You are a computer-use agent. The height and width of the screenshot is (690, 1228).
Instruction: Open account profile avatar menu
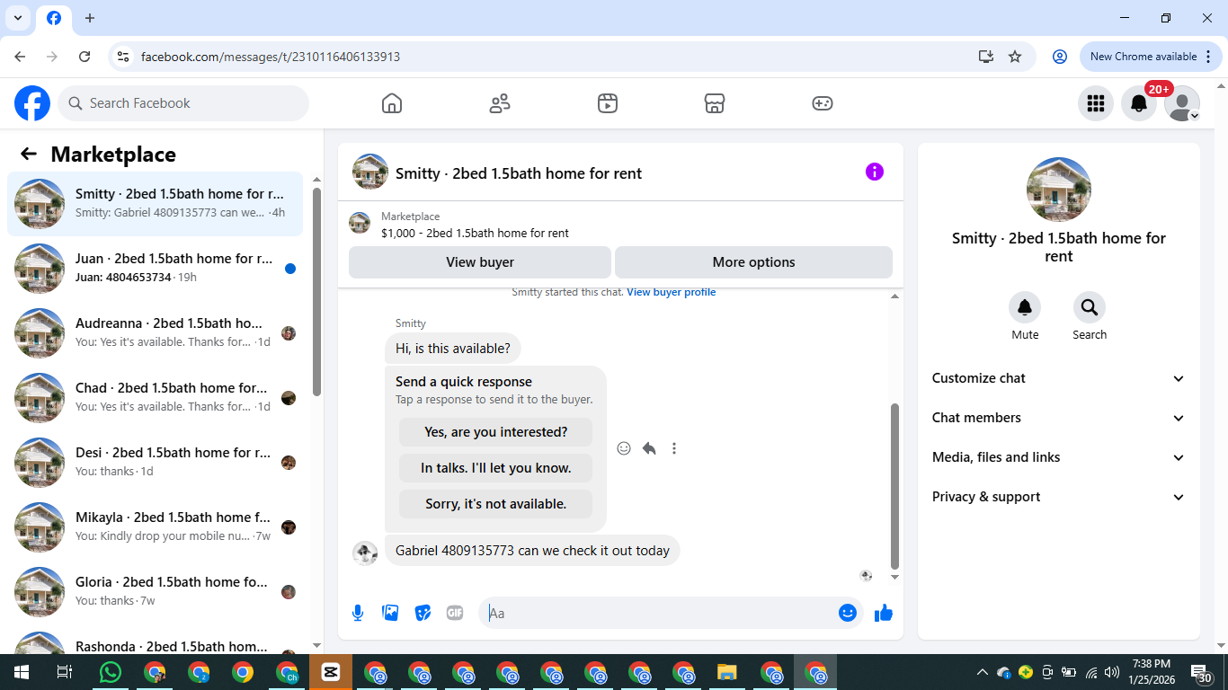pos(1182,103)
